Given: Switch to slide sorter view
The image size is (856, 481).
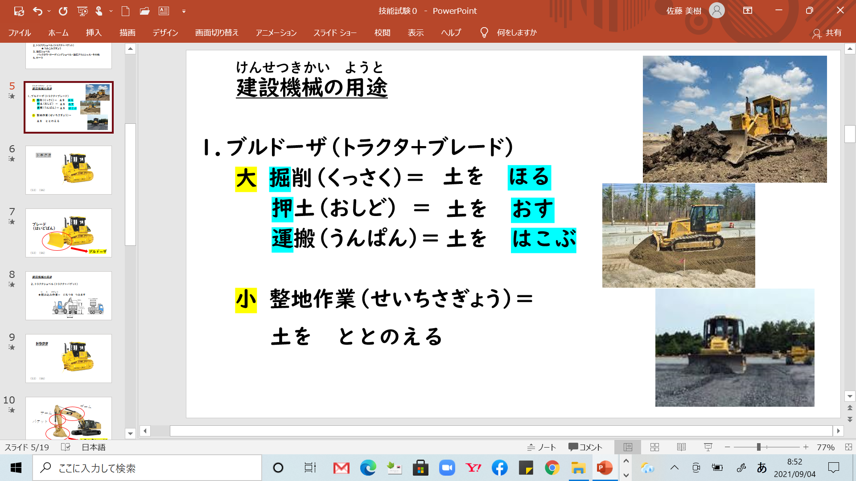Looking at the screenshot, I should point(654,447).
